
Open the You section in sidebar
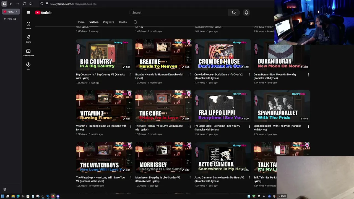(28, 66)
